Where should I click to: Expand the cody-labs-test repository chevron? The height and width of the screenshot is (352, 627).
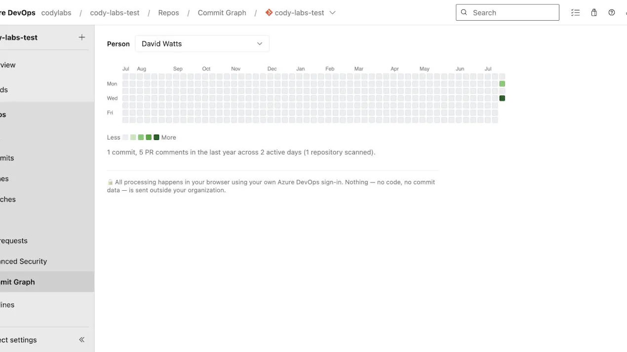tap(333, 13)
